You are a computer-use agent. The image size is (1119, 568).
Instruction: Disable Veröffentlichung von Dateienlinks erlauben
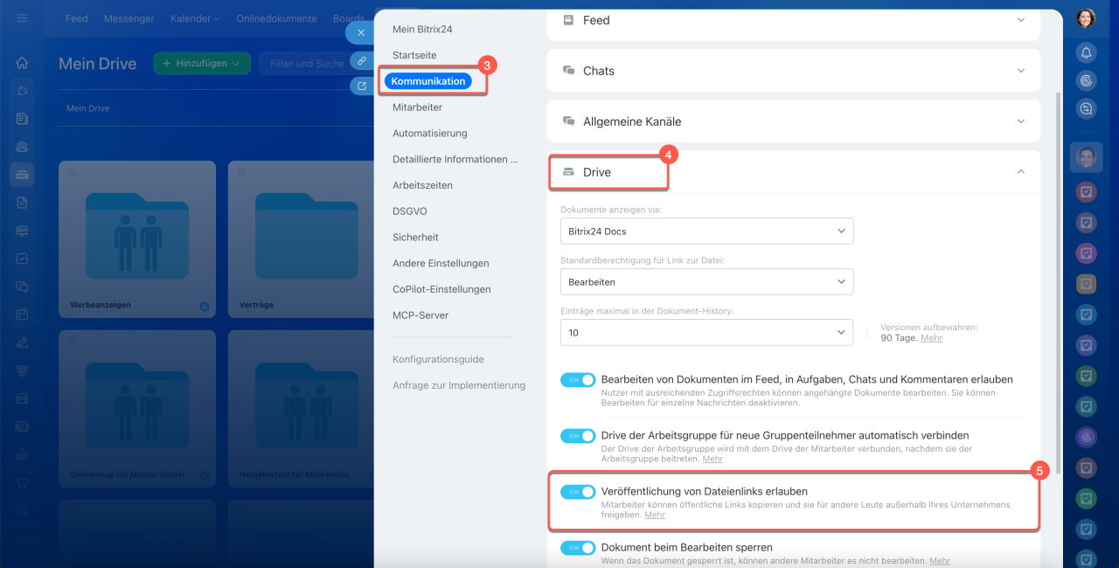click(578, 492)
